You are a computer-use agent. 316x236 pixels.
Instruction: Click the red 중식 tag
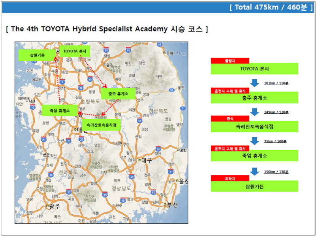click(x=230, y=119)
